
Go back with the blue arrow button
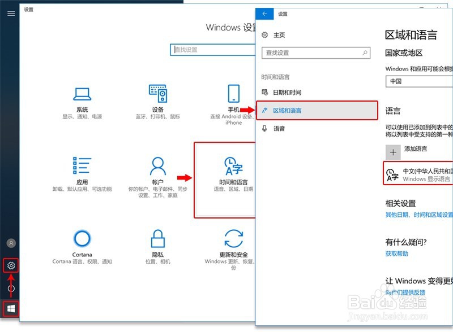pyautogui.click(x=264, y=14)
